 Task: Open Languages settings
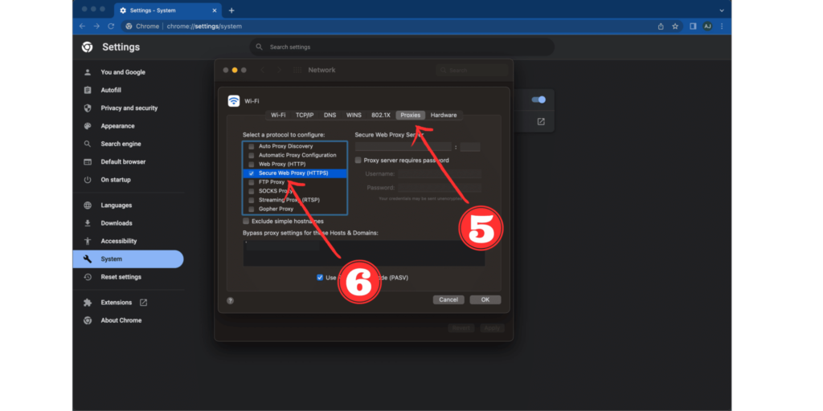(116, 205)
